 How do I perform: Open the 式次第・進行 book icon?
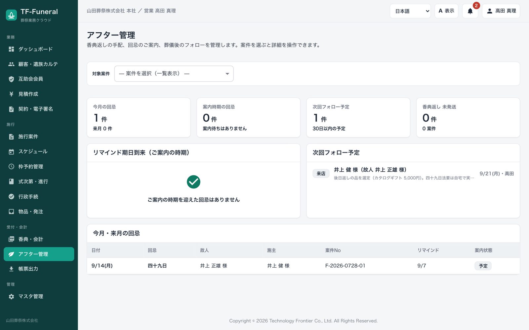[x=11, y=181]
